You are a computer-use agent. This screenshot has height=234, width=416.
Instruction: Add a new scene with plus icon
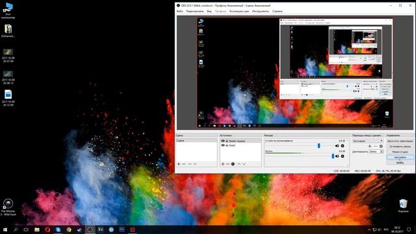point(179,164)
